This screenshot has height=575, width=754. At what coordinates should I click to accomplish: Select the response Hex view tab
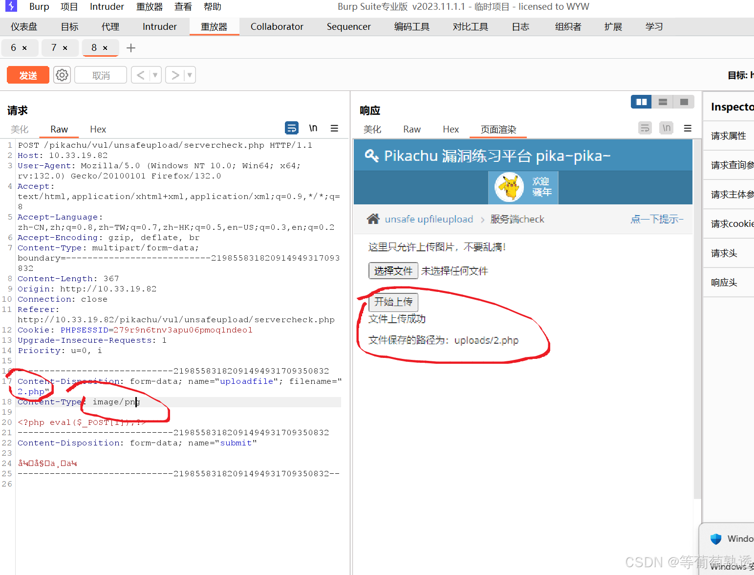pos(451,129)
